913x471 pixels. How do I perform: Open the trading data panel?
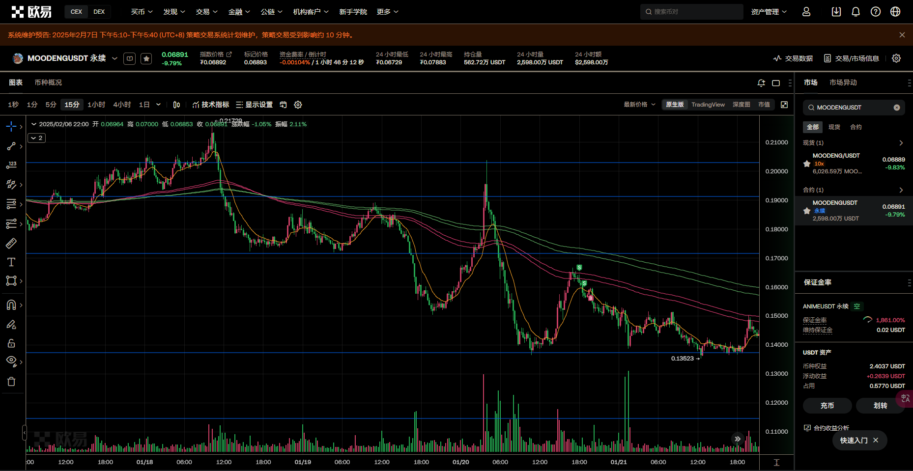(x=793, y=58)
